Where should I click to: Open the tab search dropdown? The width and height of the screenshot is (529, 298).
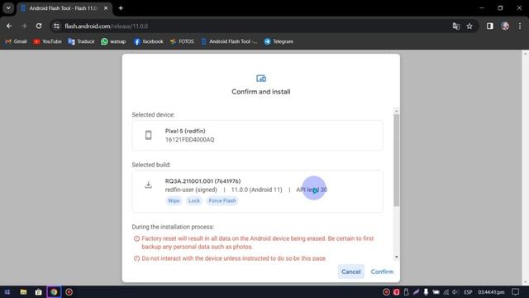[8, 8]
